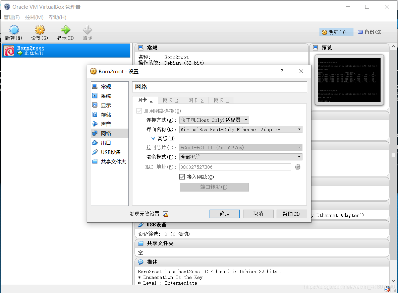This screenshot has height=293, width=398.
Task: Switch to the 网卡 2 tab
Action: (170, 100)
